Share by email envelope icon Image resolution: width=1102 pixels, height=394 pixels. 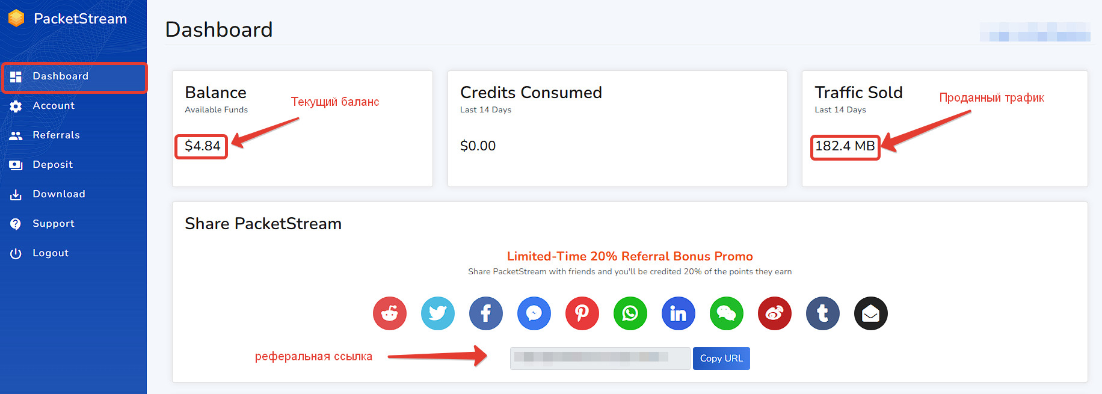pyautogui.click(x=871, y=313)
